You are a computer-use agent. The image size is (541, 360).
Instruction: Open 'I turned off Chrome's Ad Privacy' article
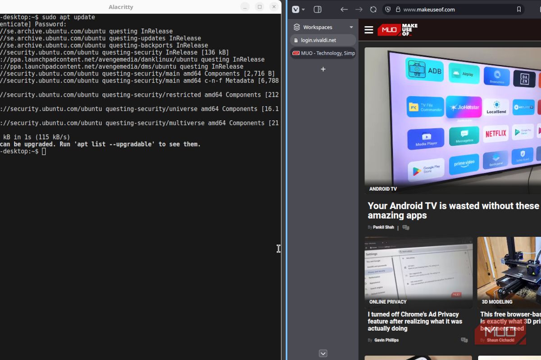(415, 321)
